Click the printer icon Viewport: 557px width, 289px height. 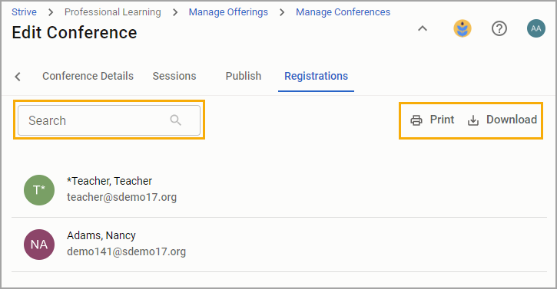click(416, 120)
